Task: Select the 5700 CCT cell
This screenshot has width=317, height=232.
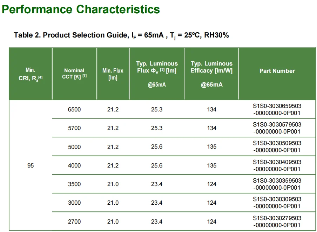Action: 74,128
